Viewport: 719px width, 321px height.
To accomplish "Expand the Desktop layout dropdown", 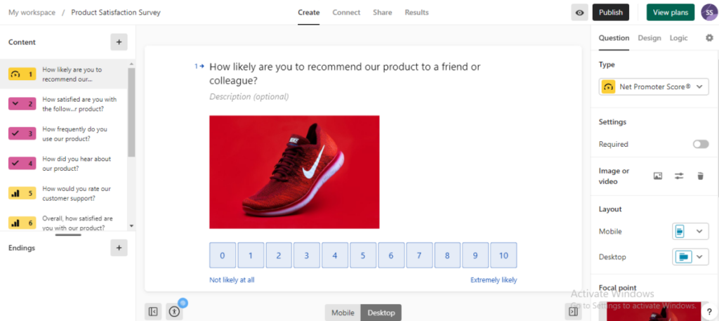I will [690, 257].
